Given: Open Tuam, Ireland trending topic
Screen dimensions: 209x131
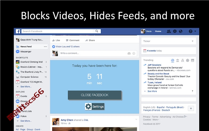Looking at the screenshot, I should (x=154, y=82).
